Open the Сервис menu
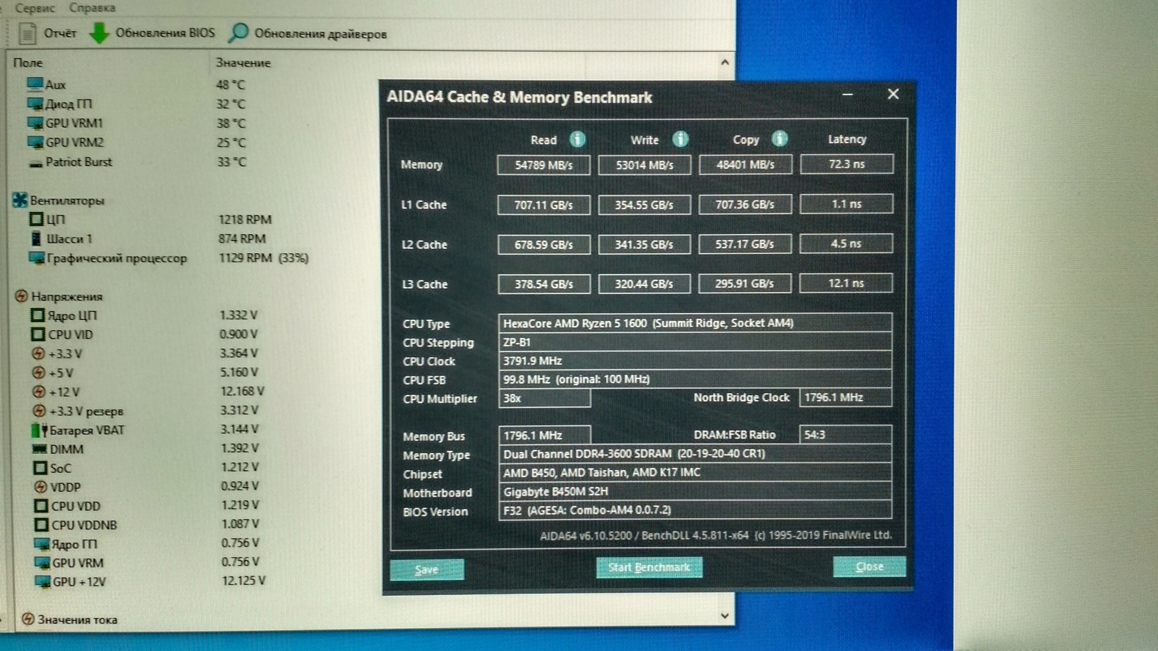 point(35,8)
